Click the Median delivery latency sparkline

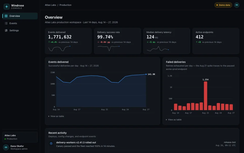[158, 48]
